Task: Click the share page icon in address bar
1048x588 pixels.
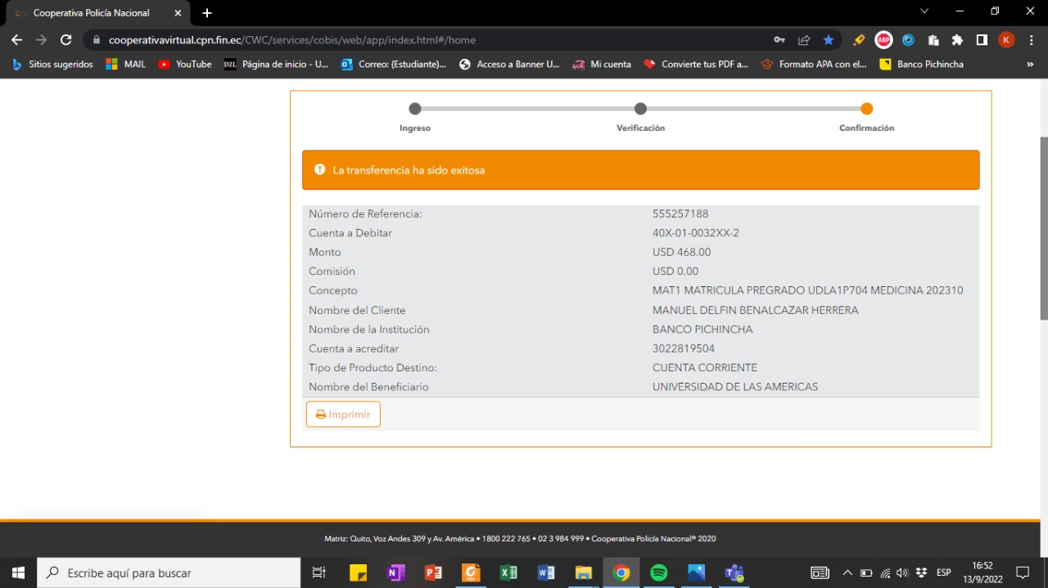Action: click(804, 40)
